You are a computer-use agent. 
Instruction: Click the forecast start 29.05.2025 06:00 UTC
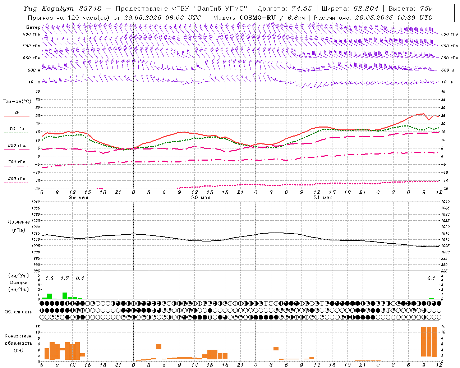point(162,18)
